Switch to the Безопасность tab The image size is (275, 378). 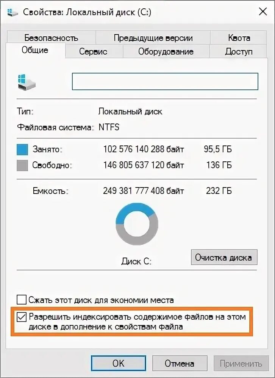(x=52, y=37)
